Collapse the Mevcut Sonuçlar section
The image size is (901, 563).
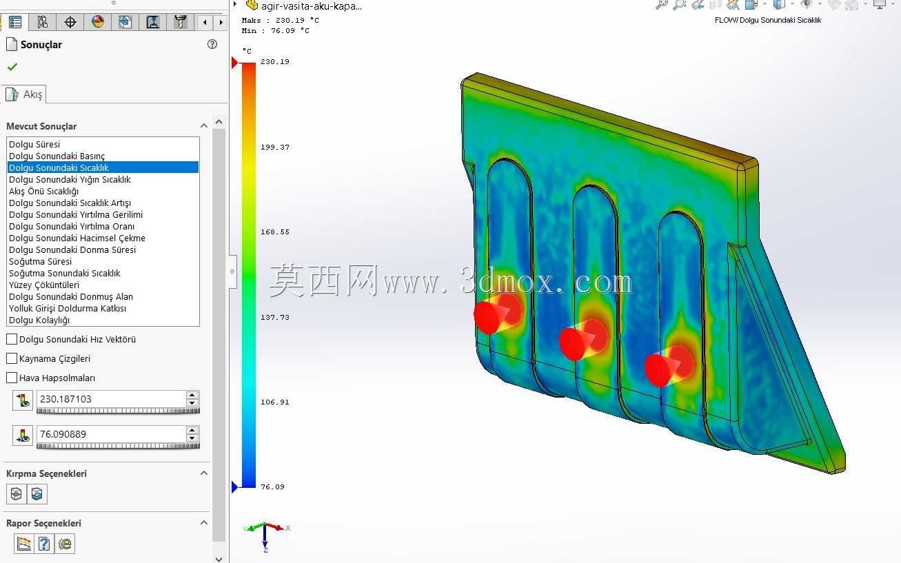tap(204, 125)
